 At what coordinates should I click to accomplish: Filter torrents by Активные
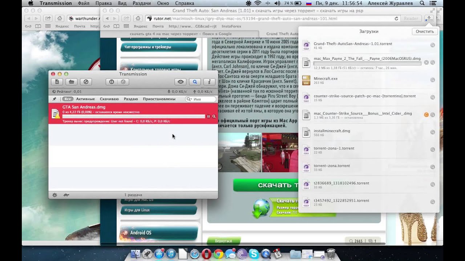85,99
